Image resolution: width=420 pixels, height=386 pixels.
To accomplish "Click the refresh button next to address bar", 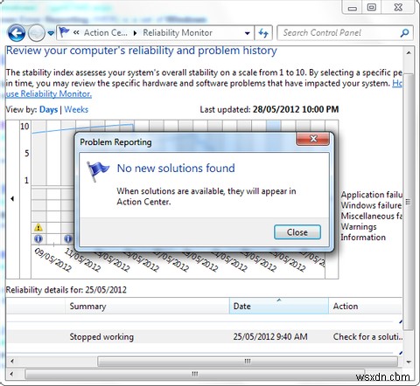I will (263, 33).
